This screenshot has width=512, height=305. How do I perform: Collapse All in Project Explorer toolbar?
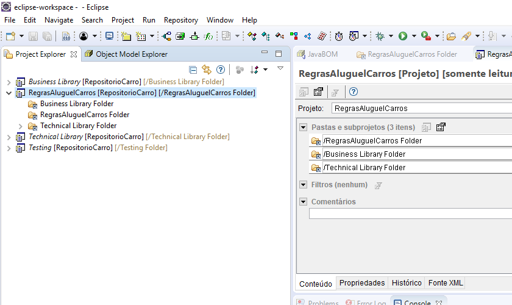click(193, 70)
